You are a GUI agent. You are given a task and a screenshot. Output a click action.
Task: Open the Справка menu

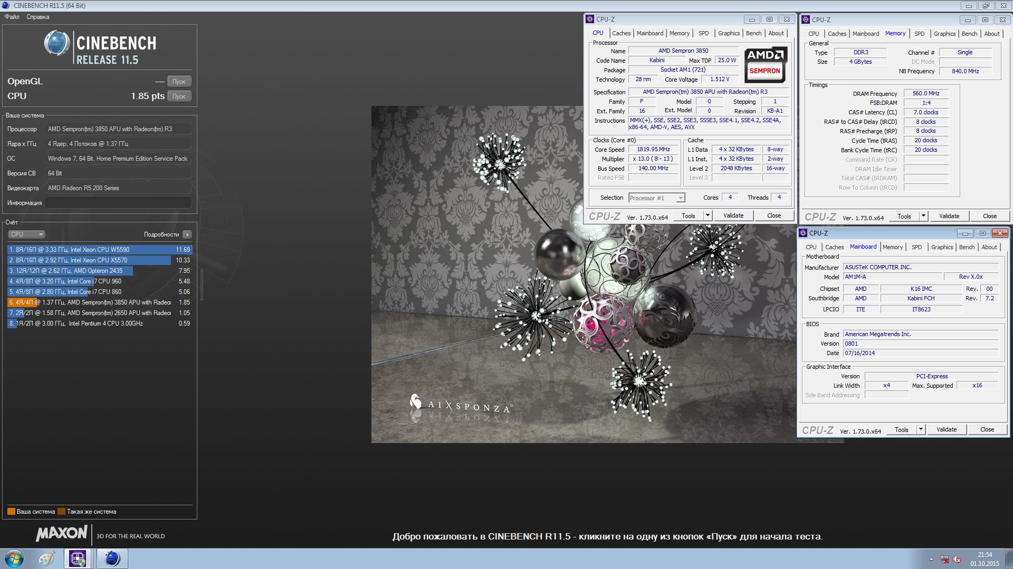click(38, 17)
